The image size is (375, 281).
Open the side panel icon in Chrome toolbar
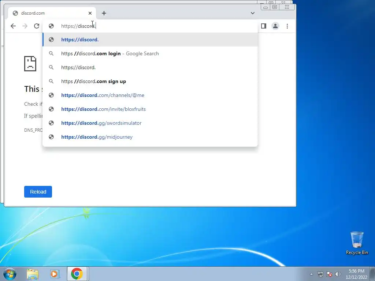click(x=264, y=26)
